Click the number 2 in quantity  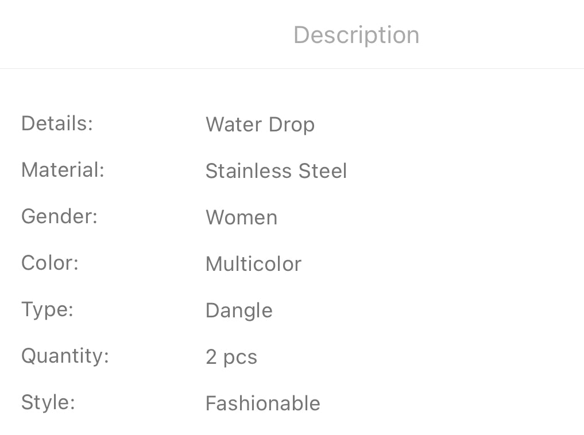[x=211, y=357]
